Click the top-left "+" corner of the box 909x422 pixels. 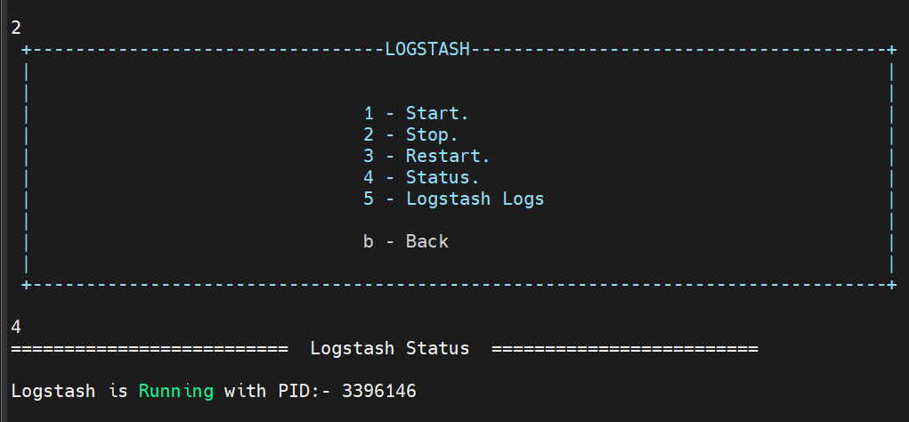coord(27,50)
